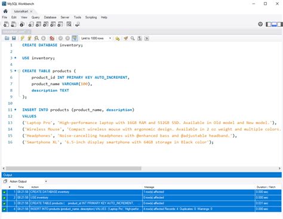Toggle autocommit mode button
Viewport: 283px width, 219px height.
75,38
